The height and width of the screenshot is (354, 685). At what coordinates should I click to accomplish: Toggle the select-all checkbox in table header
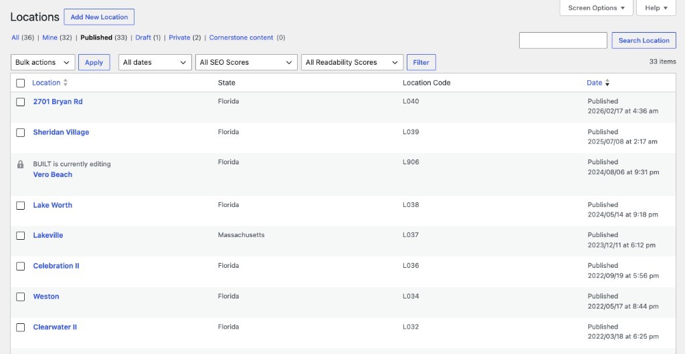[x=21, y=83]
